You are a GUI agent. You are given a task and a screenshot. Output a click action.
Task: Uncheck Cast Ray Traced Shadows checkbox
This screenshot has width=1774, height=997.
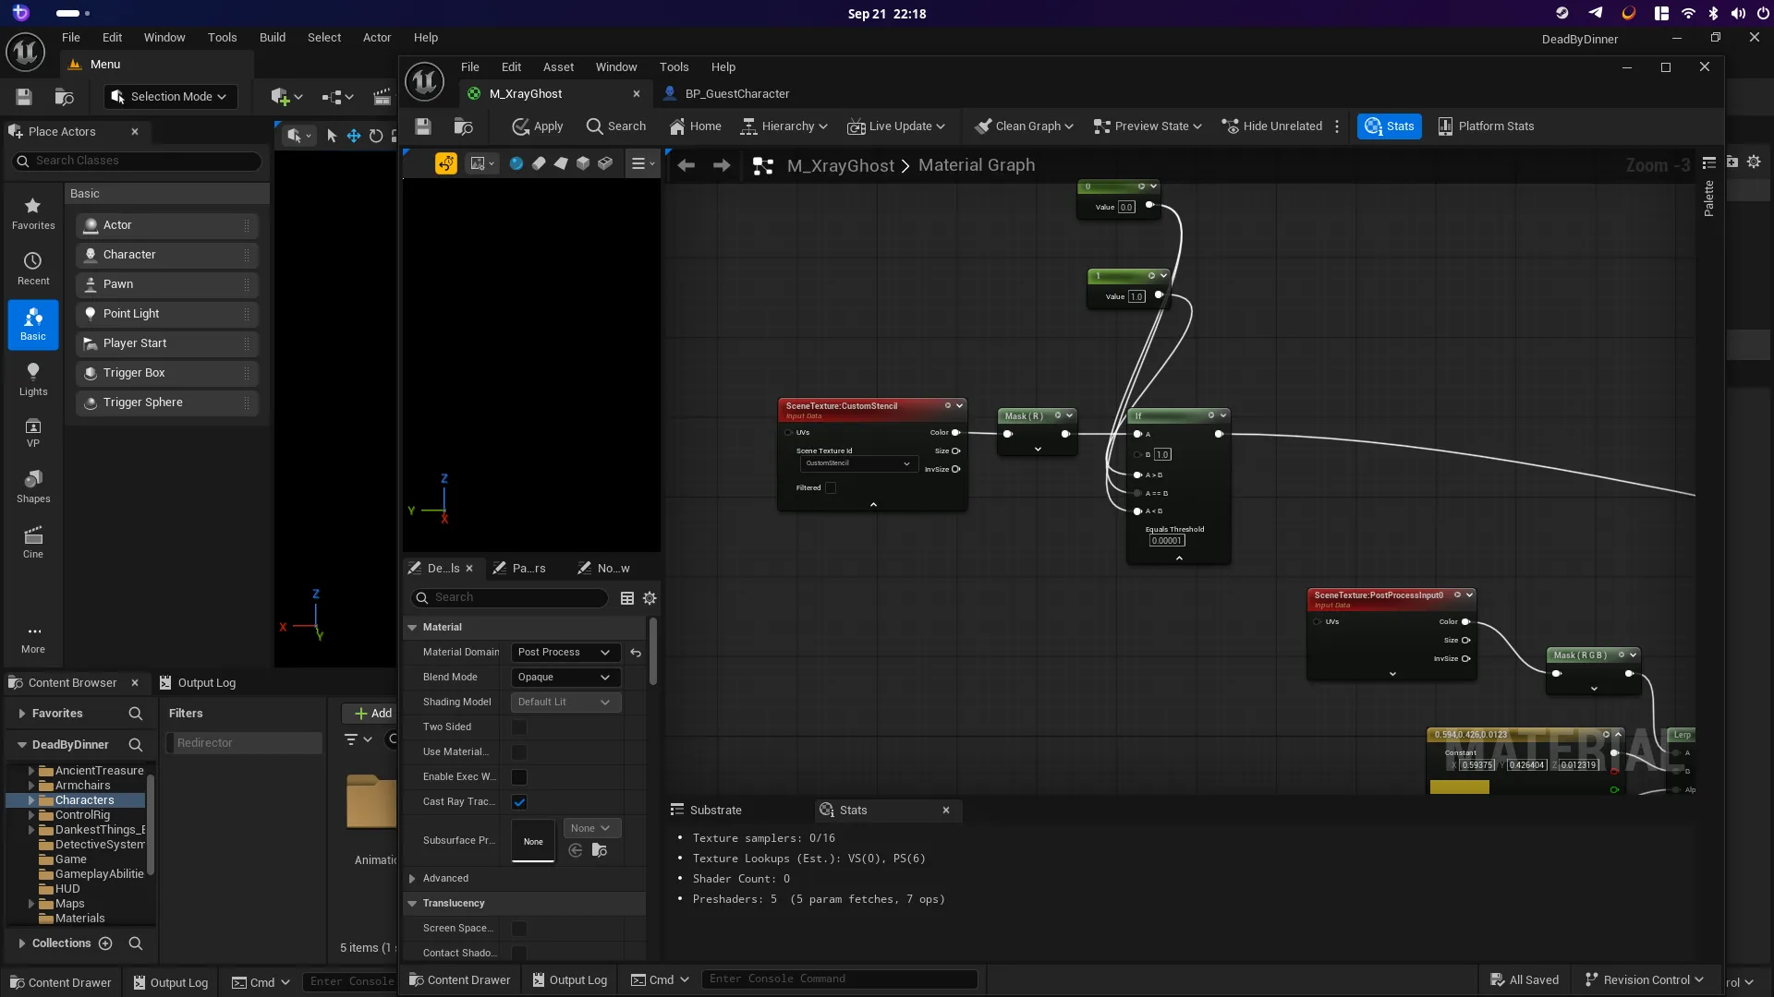[x=519, y=802]
